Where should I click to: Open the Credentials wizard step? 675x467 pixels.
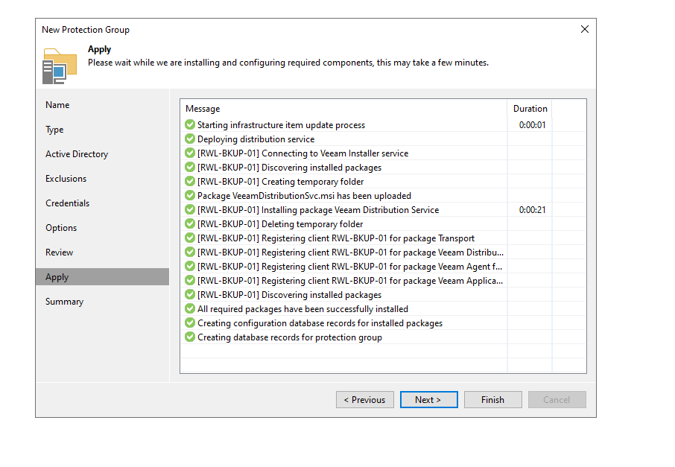tap(68, 203)
